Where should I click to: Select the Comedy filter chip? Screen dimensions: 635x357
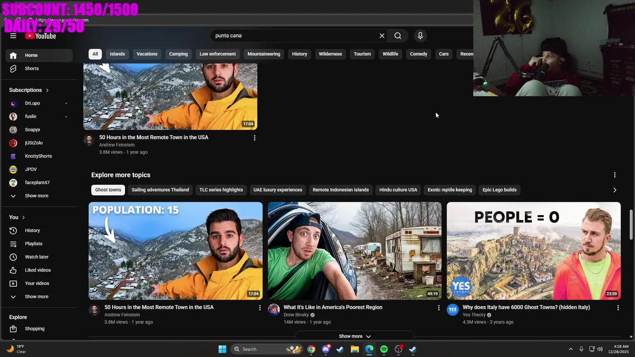419,54
